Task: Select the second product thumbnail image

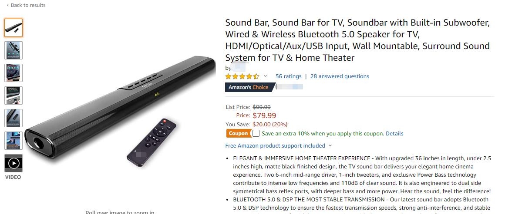Action: point(13,50)
